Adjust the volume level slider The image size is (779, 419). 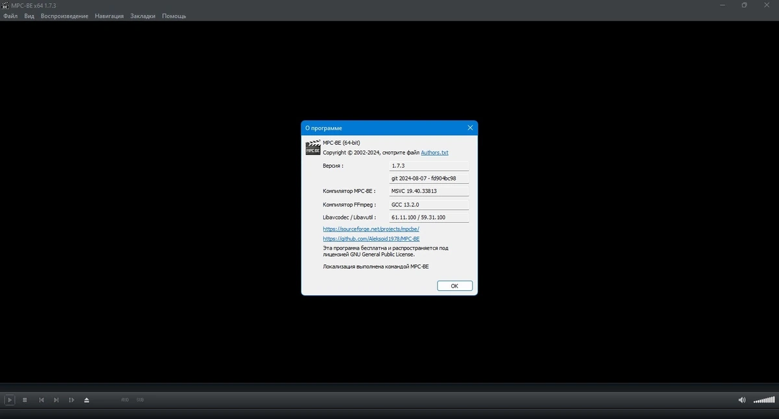763,400
